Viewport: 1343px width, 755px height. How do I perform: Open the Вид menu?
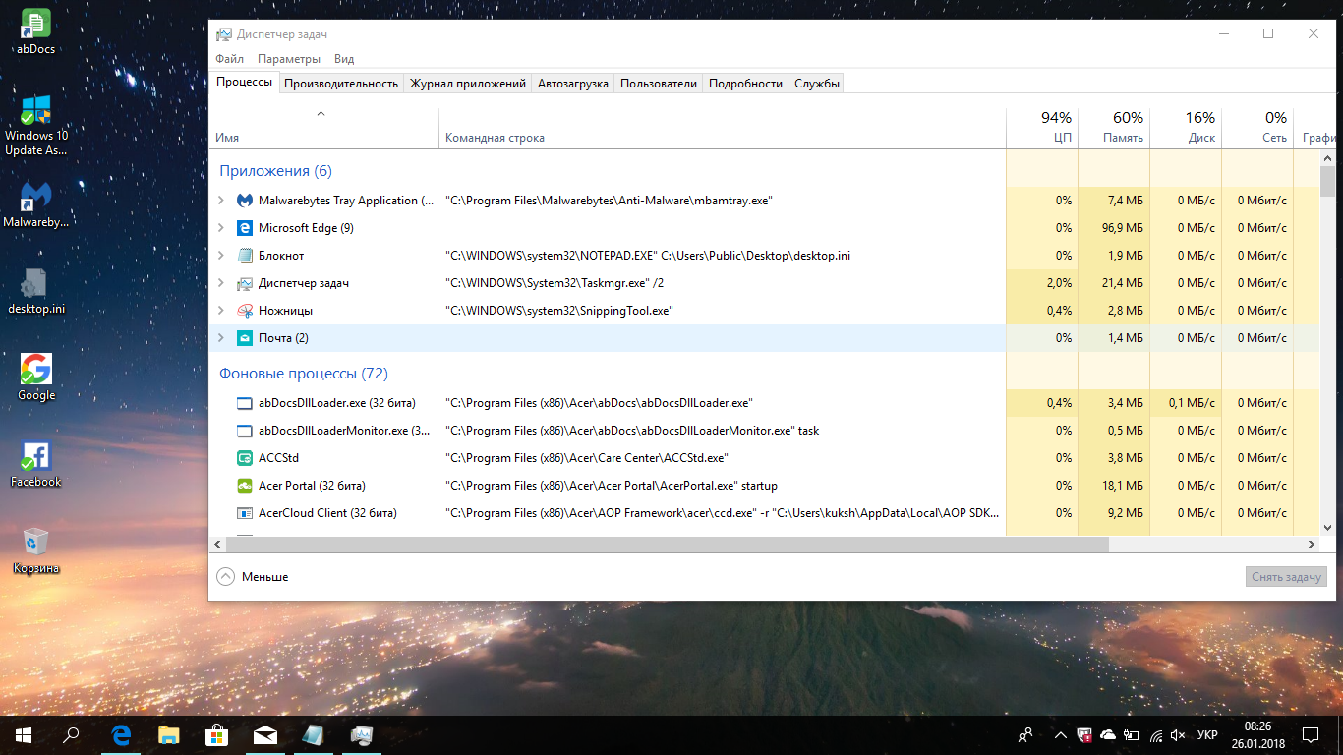344,59
